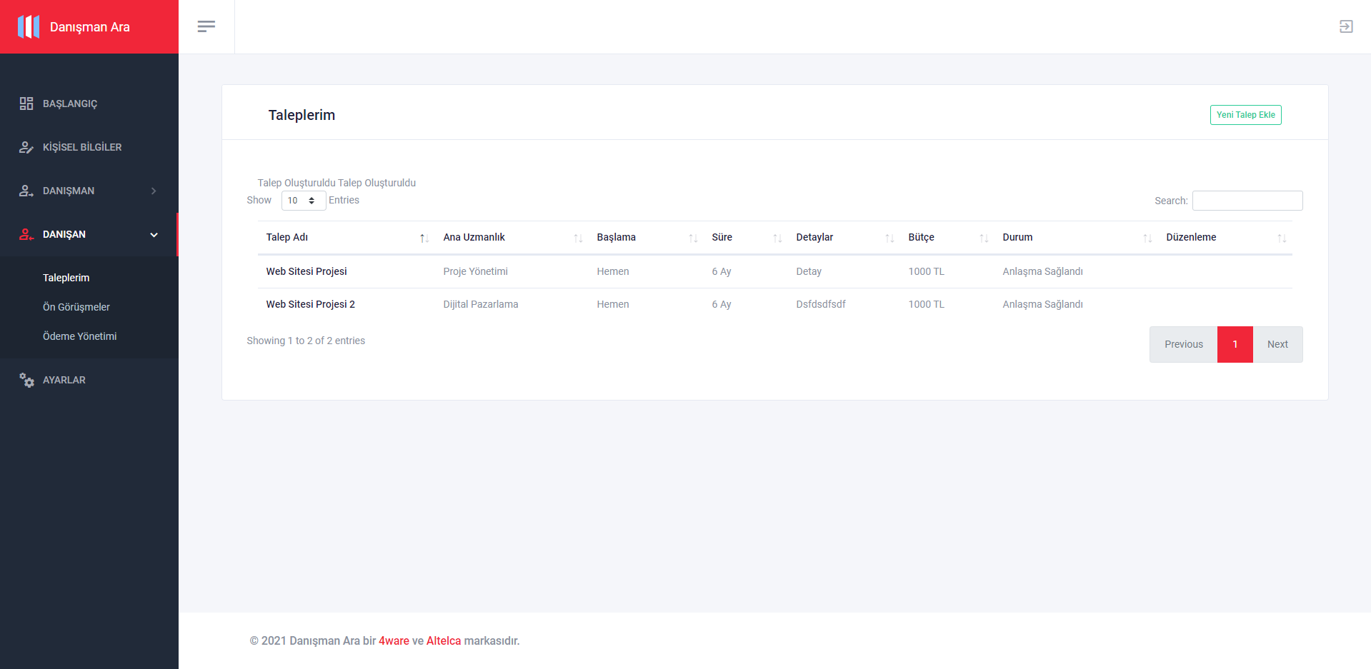
Task: Collapse the Danışan sidebar menu chevron
Action: click(154, 234)
